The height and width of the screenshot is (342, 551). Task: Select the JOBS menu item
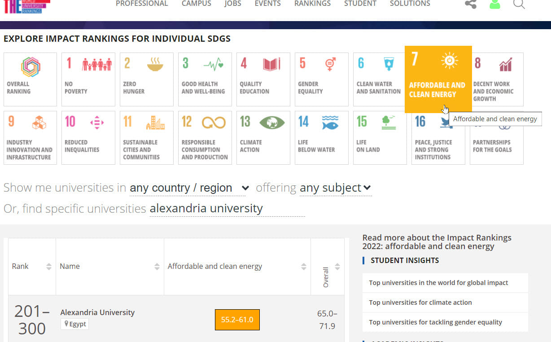(x=233, y=4)
